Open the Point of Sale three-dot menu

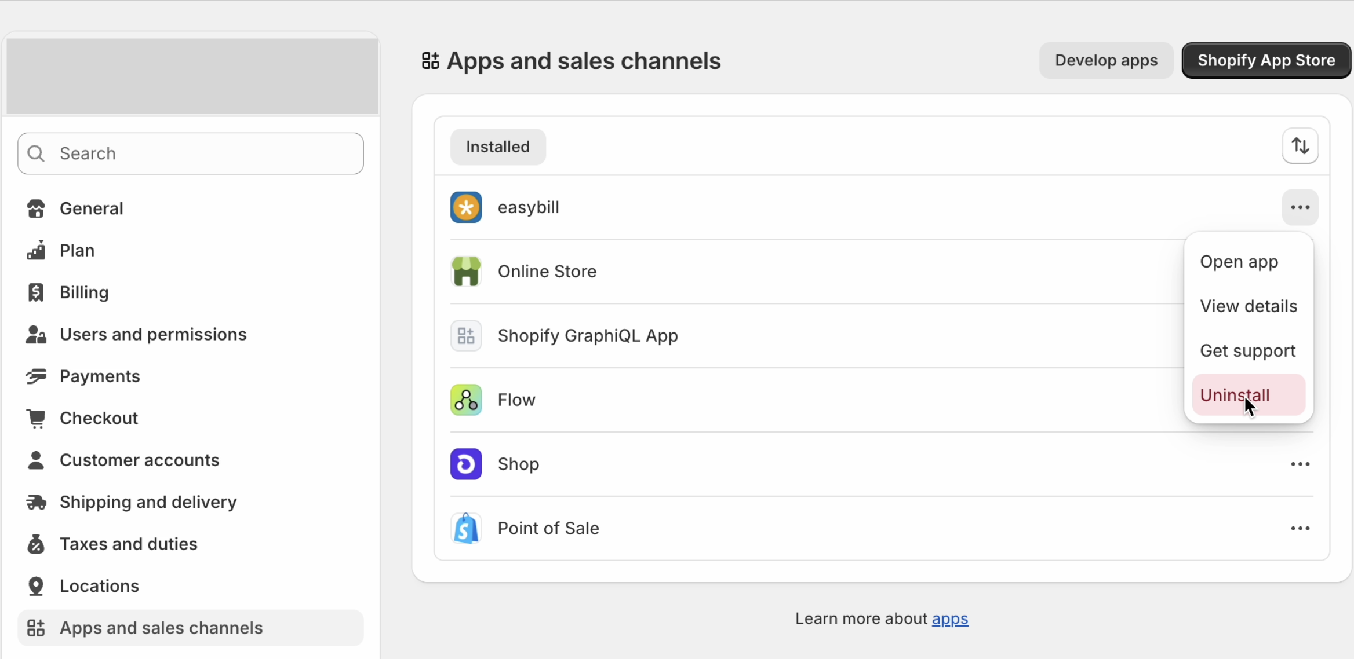[1300, 528]
